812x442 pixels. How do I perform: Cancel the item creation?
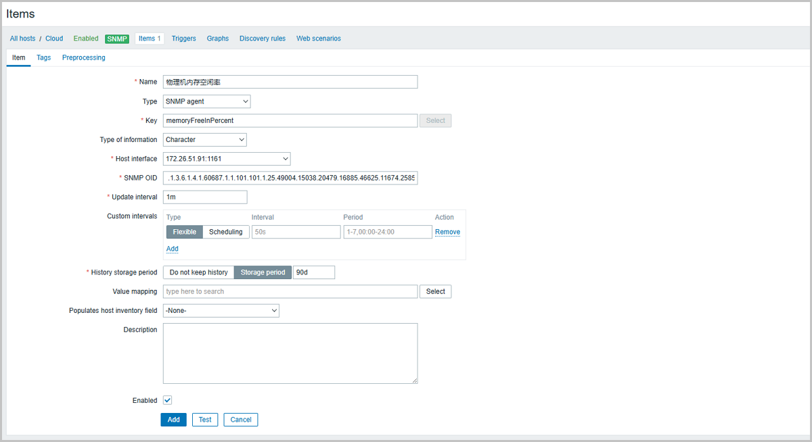[240, 419]
